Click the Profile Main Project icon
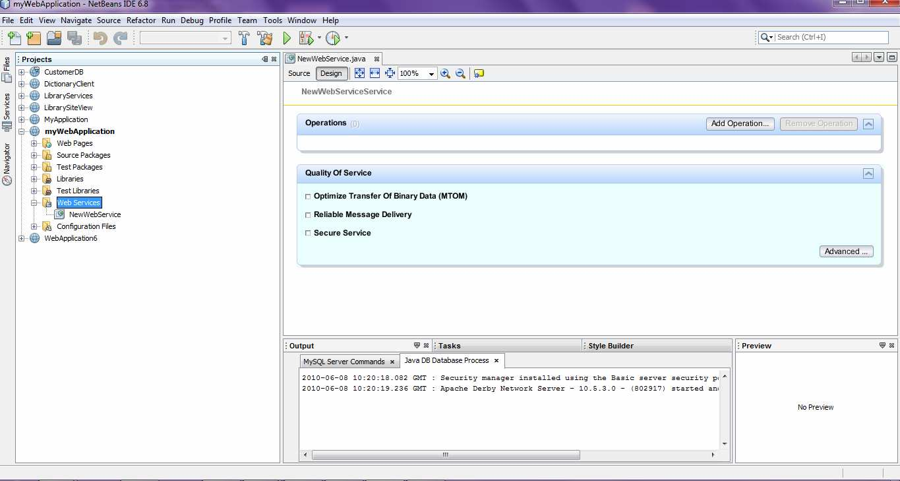 point(332,38)
